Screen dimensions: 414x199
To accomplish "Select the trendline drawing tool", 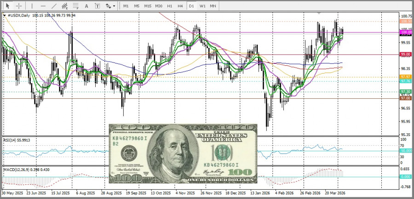I will click(54, 6).
